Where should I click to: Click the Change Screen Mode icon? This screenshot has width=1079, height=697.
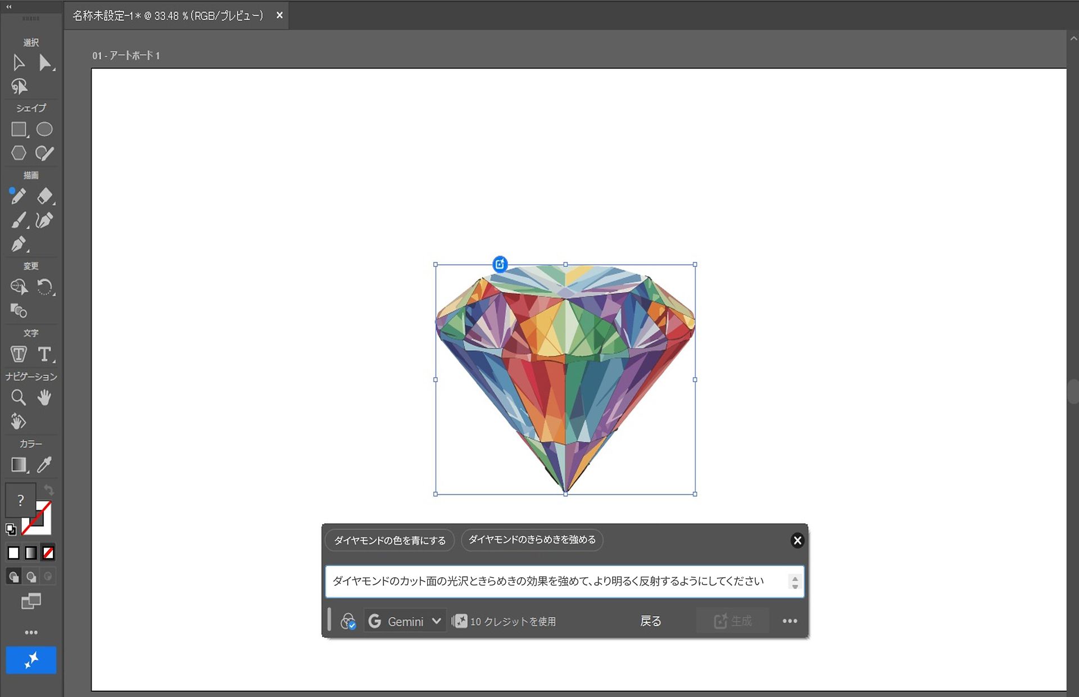31,601
